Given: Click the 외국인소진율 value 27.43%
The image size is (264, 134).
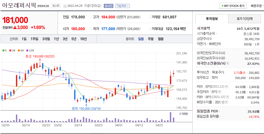Looking at the screenshot, I should (253, 63).
